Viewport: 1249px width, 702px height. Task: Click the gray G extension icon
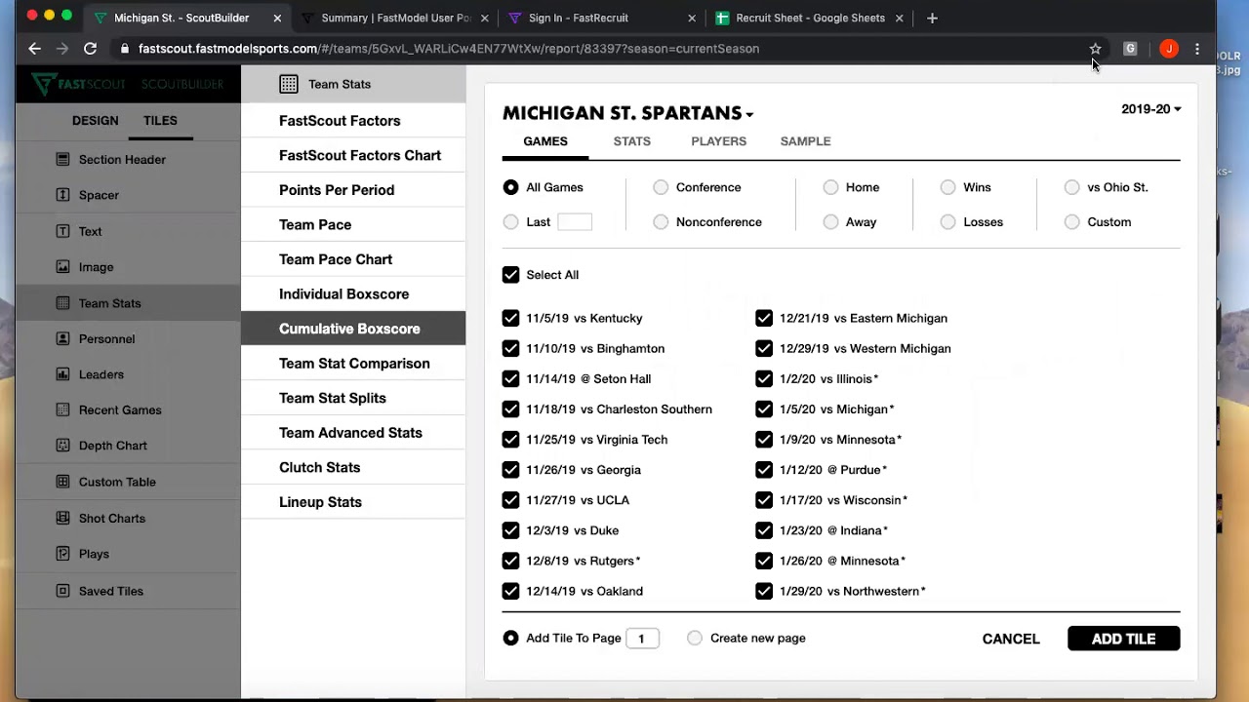[1130, 49]
